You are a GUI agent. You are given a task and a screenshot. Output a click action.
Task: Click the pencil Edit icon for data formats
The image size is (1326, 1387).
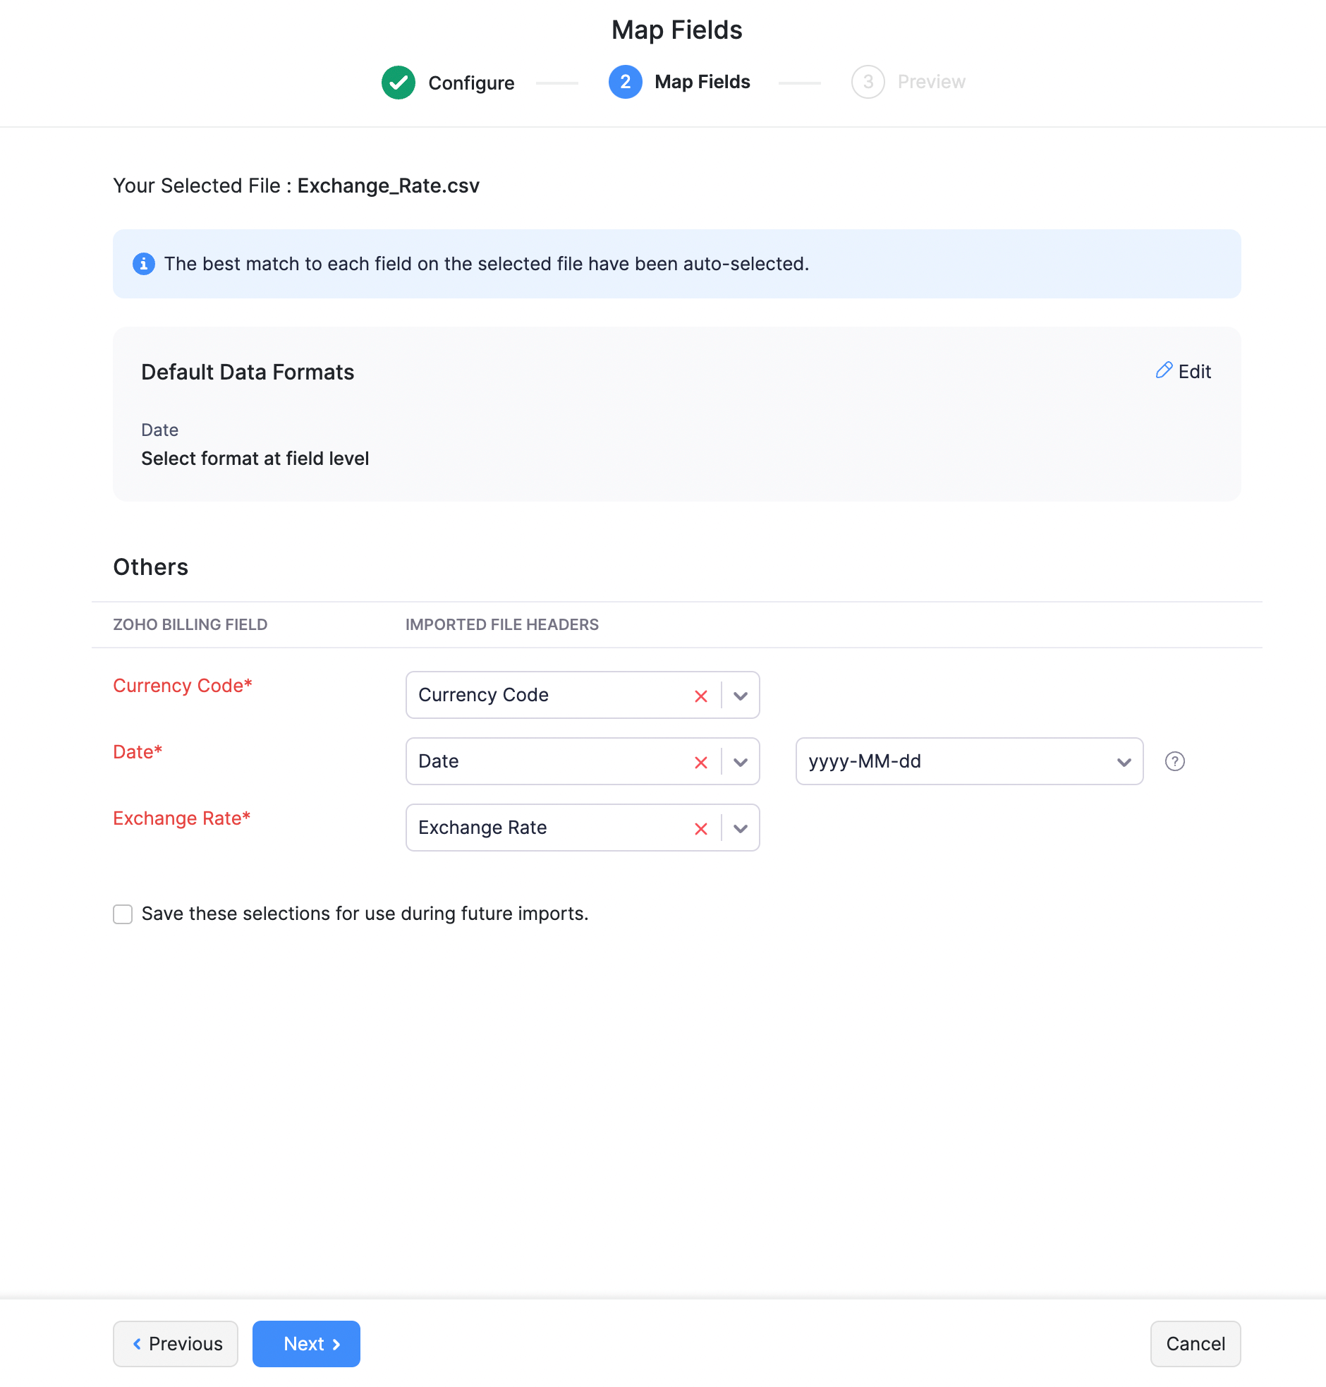(1163, 370)
